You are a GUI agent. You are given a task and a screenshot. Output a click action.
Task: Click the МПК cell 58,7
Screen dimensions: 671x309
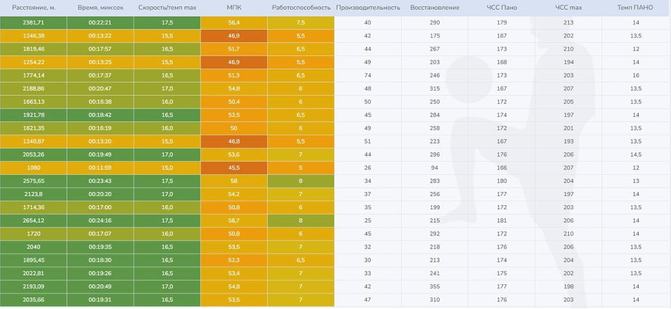pos(234,221)
